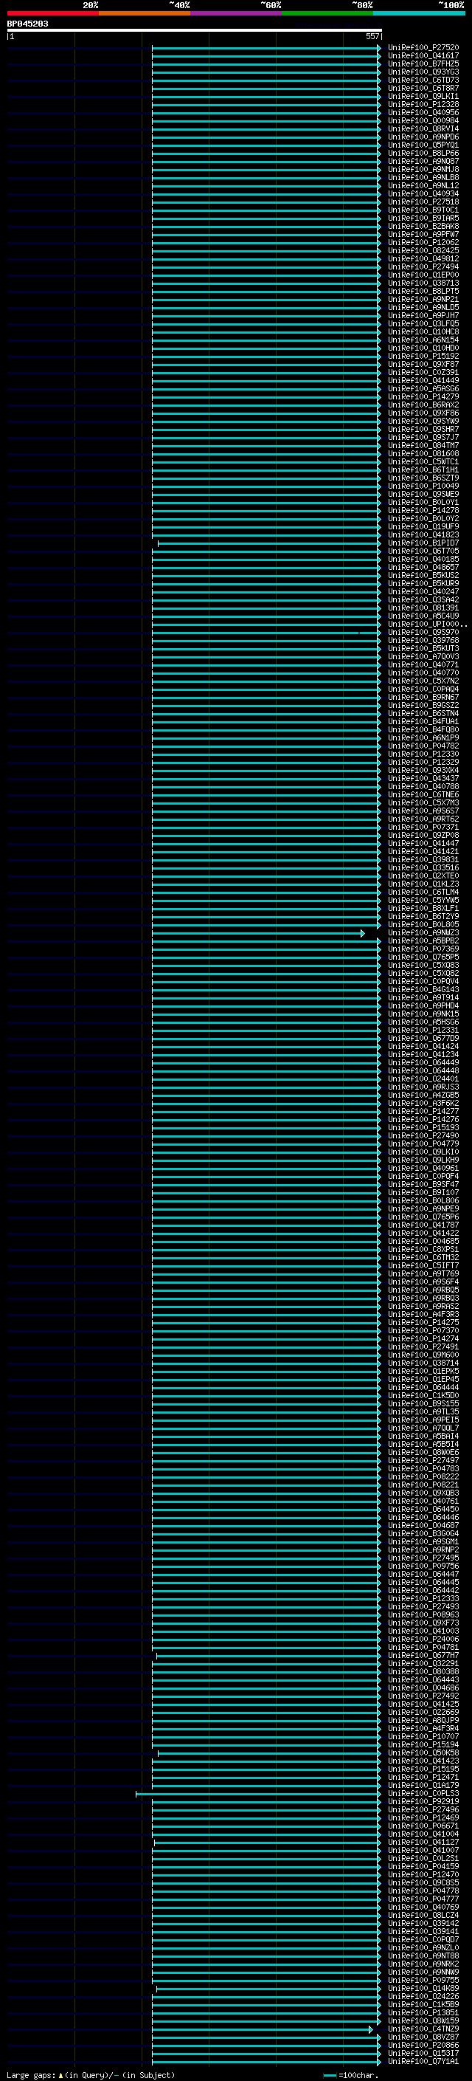Select hit label UniRef100_B1PID7

coord(423,543)
